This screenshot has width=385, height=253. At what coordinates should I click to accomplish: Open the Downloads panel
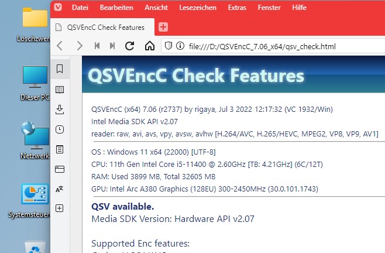pyautogui.click(x=60, y=110)
